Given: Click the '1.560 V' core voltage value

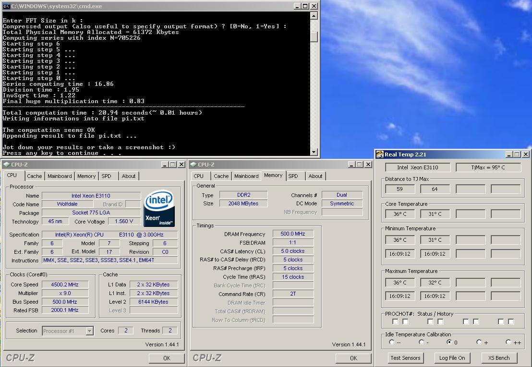Looking at the screenshot, I should tap(124, 221).
